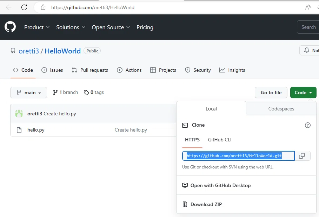Open the hello.py file
The image size is (319, 217).
36,130
